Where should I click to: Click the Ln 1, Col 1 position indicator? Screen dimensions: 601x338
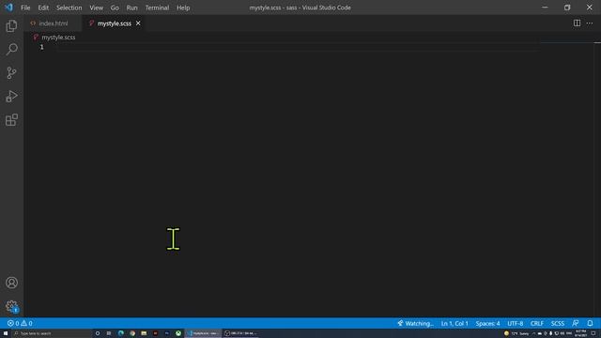455,323
